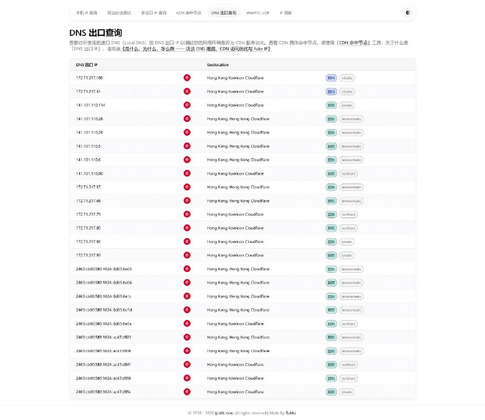Click the flag icon for 172.71.217.92
Image resolution: width=485 pixels, height=420 pixels.
(x=187, y=242)
